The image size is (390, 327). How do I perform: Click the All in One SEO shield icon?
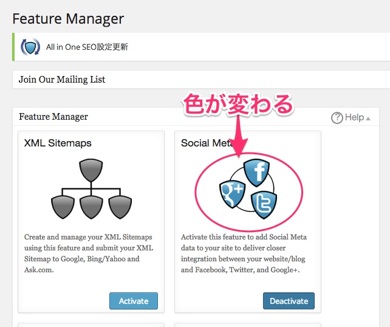tap(30, 47)
